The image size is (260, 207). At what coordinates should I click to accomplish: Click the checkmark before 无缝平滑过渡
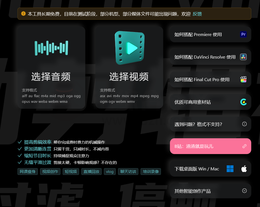[20, 162]
